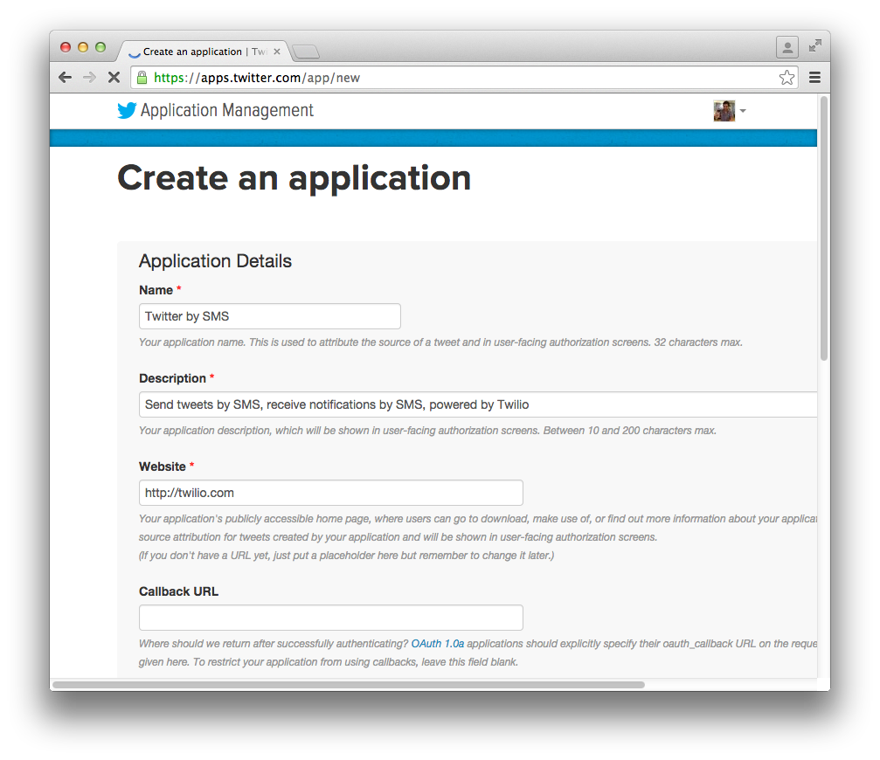Bookmark this page with the star icon
880x760 pixels.
coord(786,78)
